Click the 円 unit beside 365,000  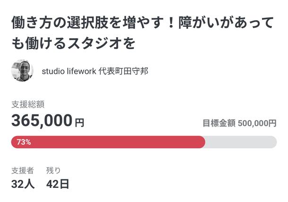tap(80, 123)
